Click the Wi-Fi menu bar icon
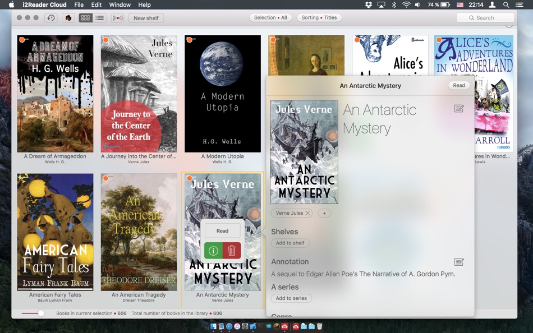533x333 pixels. pos(406,4)
